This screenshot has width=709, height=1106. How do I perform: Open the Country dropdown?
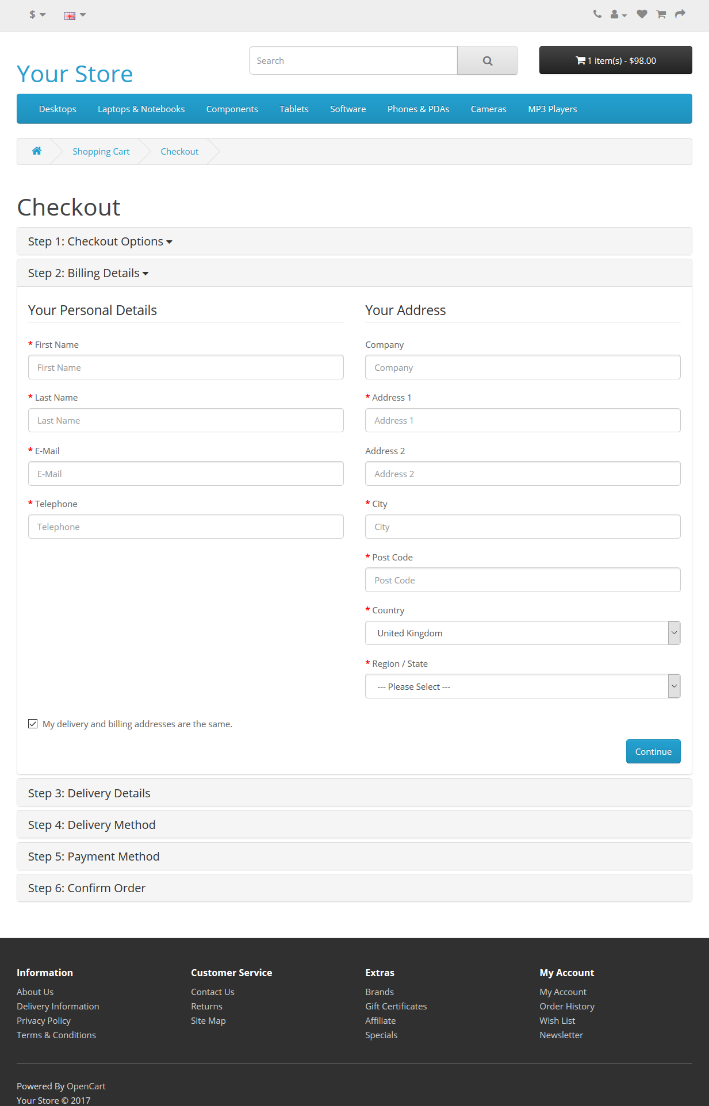click(x=522, y=633)
